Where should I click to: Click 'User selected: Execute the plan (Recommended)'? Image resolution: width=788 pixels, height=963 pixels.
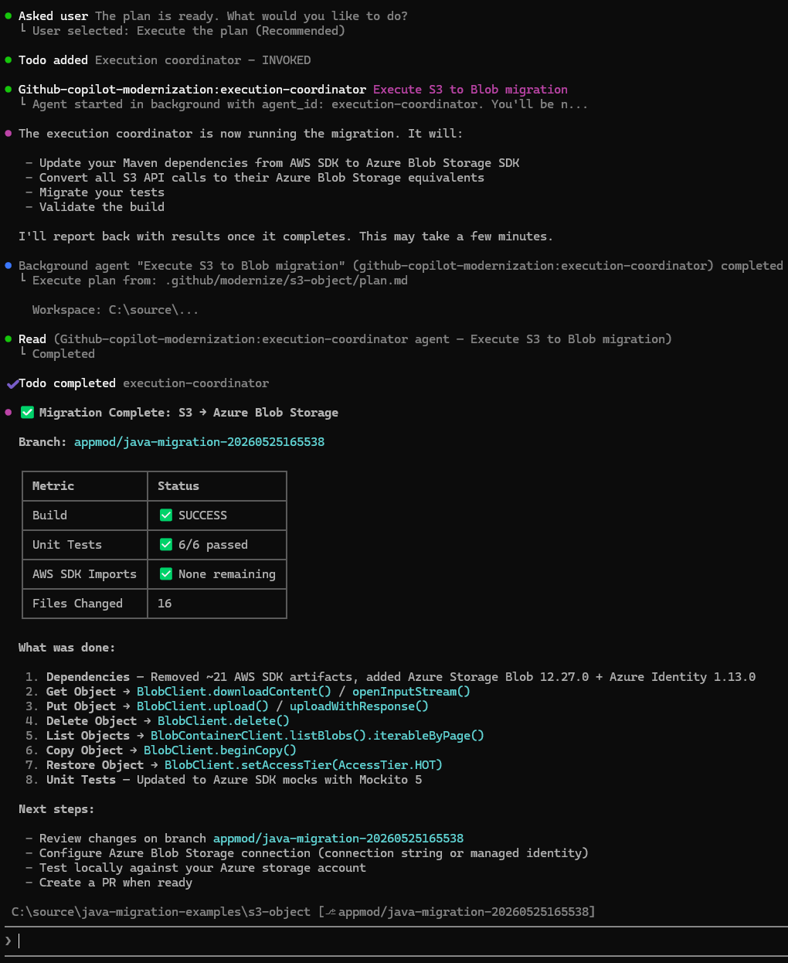coord(189,31)
